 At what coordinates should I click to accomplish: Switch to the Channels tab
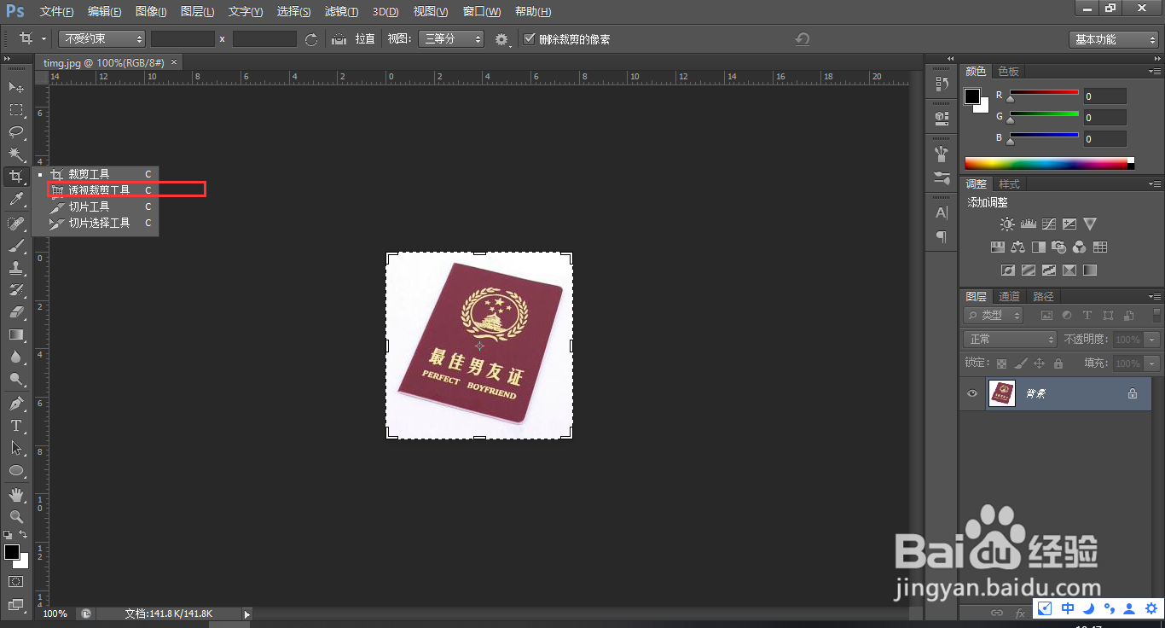pos(1009,296)
